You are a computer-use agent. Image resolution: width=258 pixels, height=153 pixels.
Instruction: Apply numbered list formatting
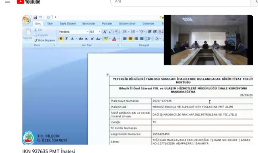point(133,31)
